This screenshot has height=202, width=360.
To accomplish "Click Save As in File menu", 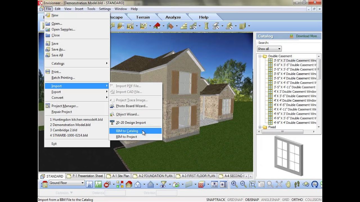I will coord(77,49).
